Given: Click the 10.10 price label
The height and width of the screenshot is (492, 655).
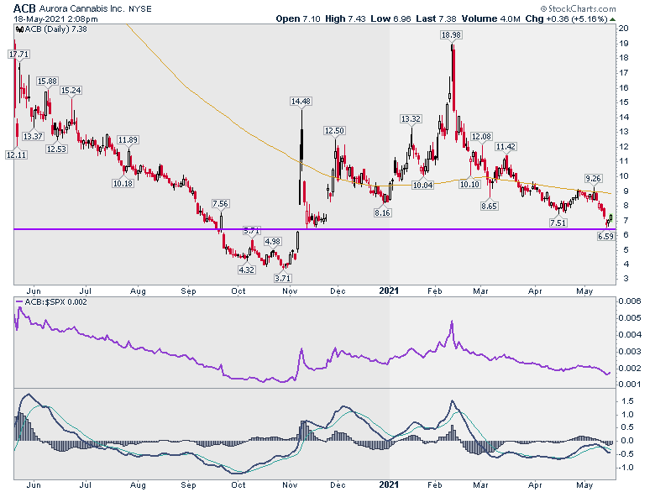Looking at the screenshot, I should point(469,184).
